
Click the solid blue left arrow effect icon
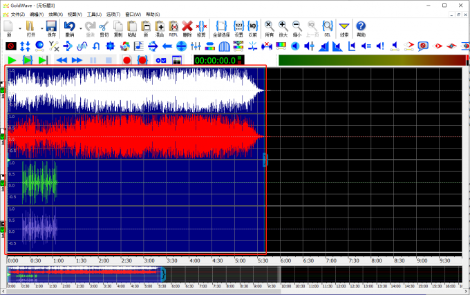point(167,46)
